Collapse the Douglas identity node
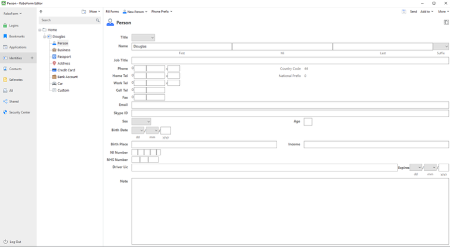The height and width of the screenshot is (247, 450). coord(45,36)
